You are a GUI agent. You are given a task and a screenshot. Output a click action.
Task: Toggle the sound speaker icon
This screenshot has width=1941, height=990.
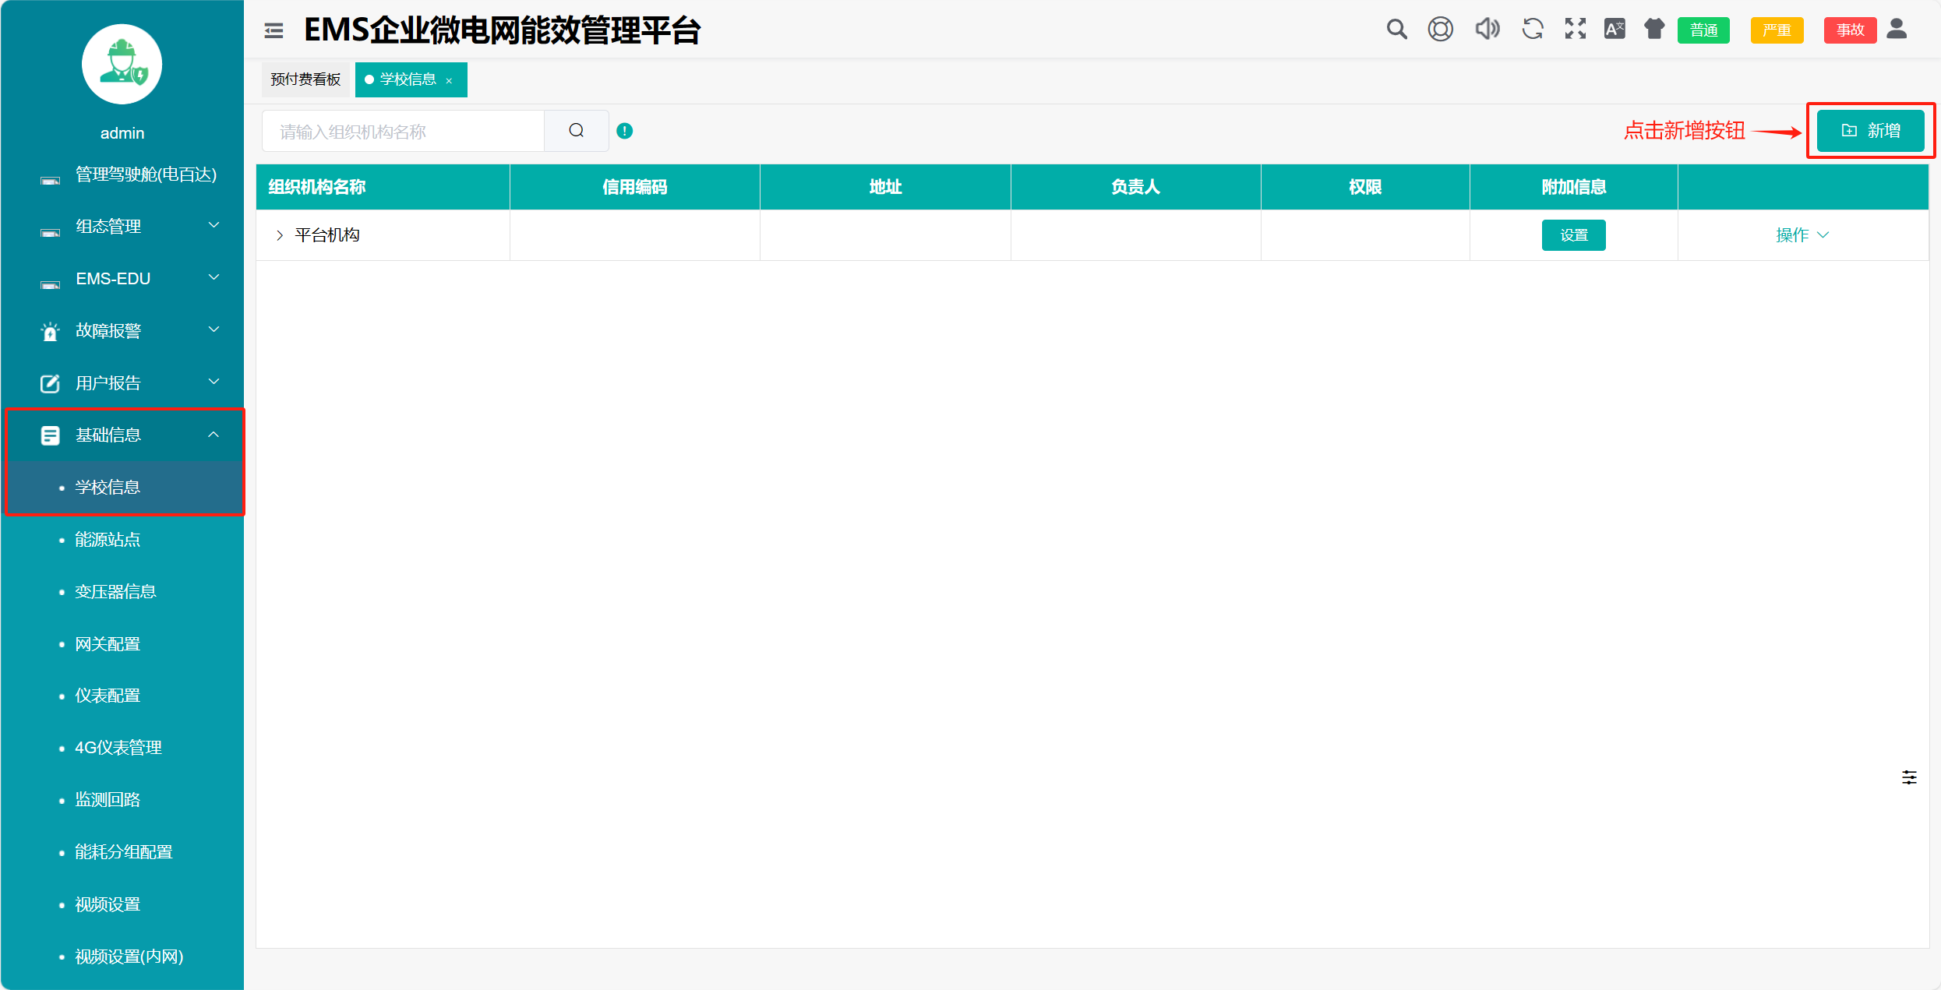point(1487,30)
